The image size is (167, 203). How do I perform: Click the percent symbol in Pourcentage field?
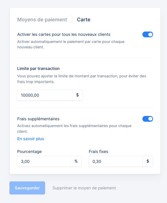(76, 161)
